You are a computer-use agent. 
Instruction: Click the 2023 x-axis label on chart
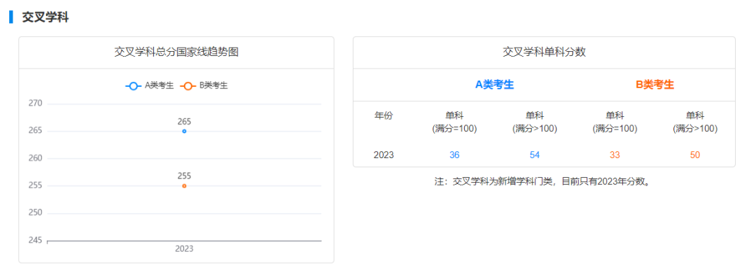pyautogui.click(x=184, y=249)
